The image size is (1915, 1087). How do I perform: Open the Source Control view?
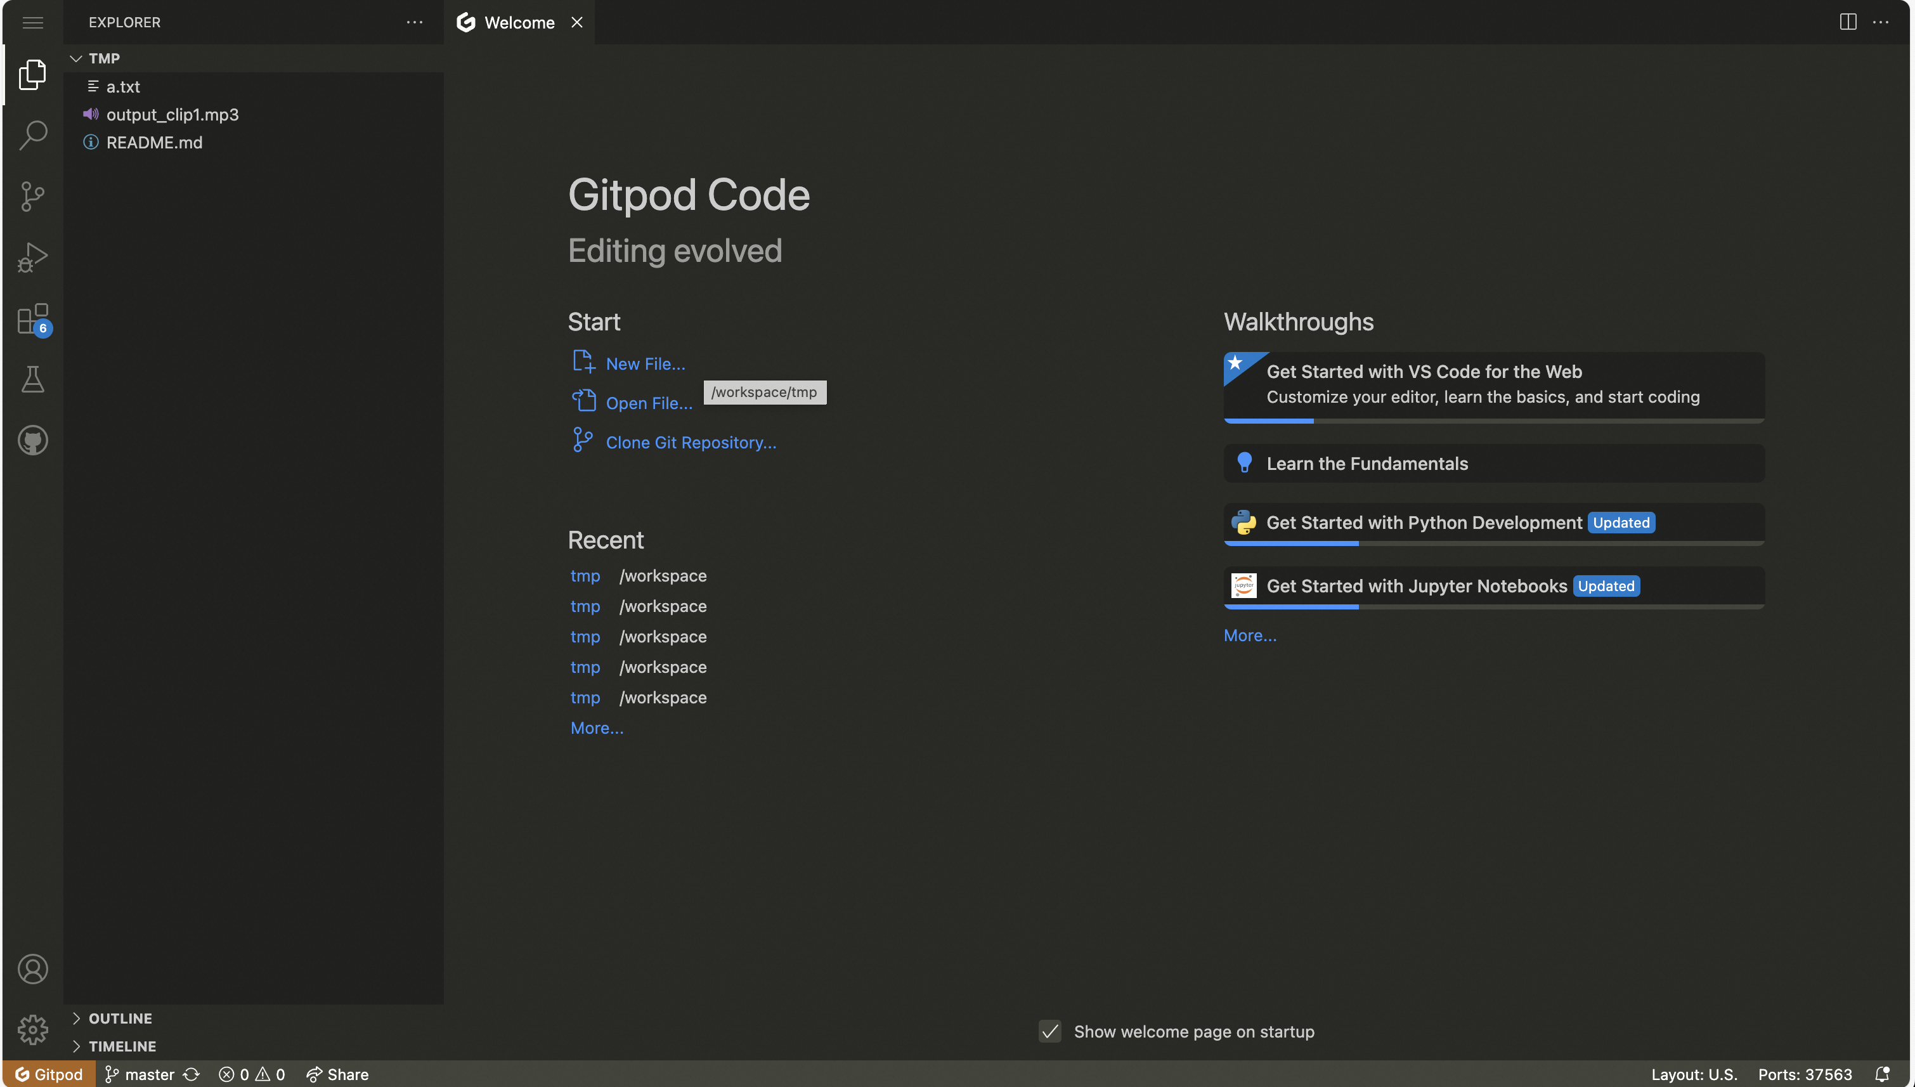32,197
